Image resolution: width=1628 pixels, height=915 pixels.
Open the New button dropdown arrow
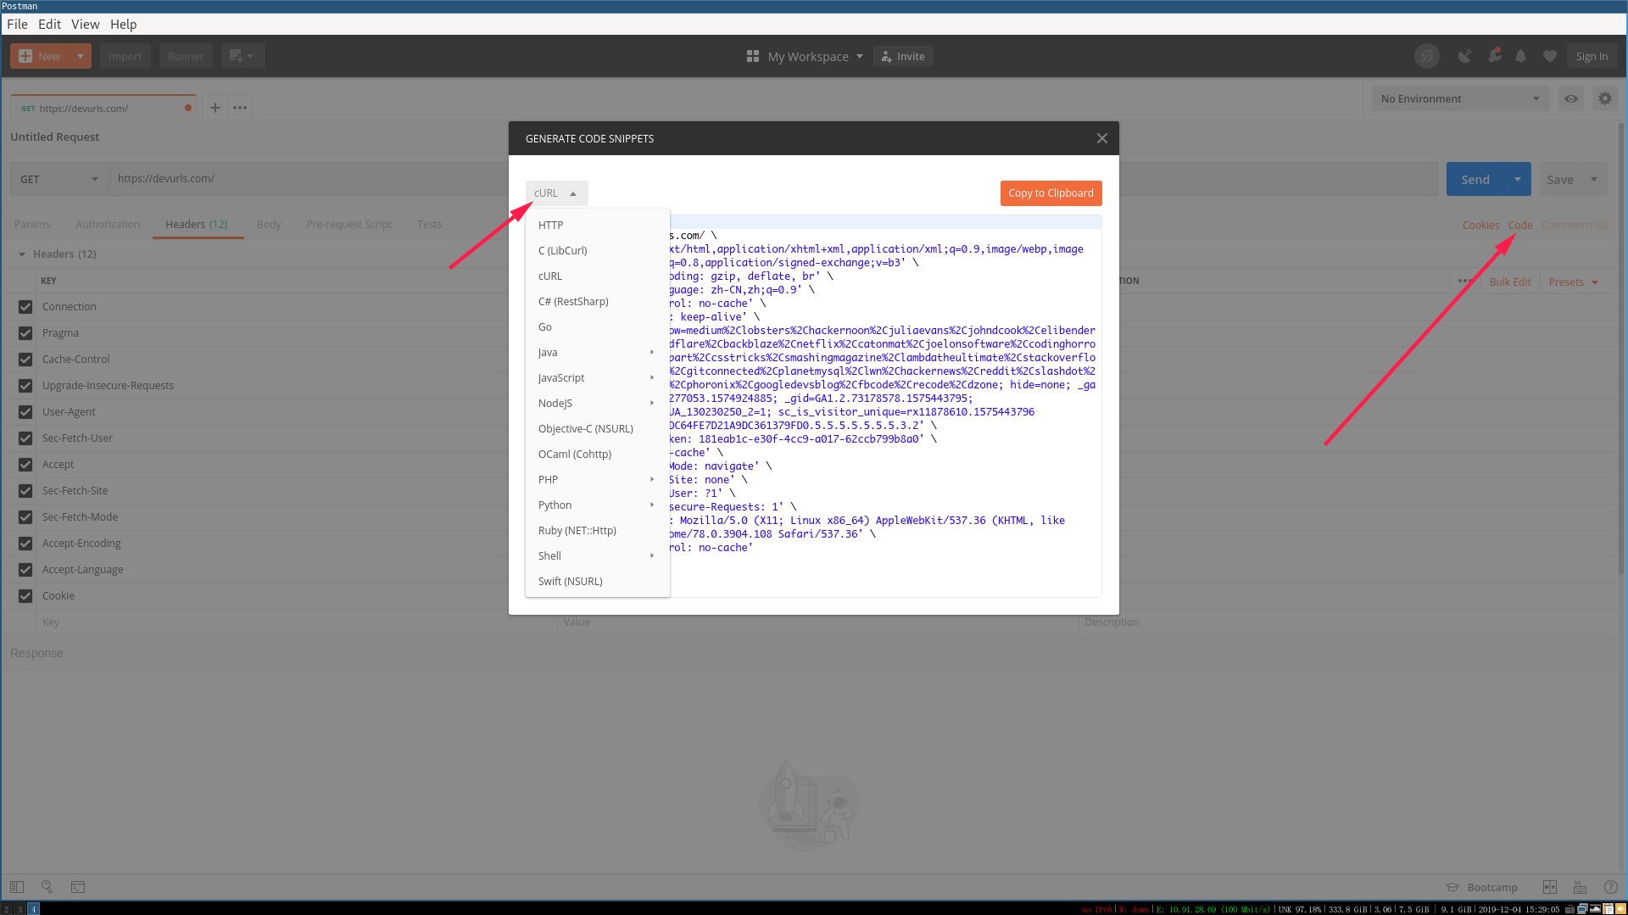tap(81, 56)
